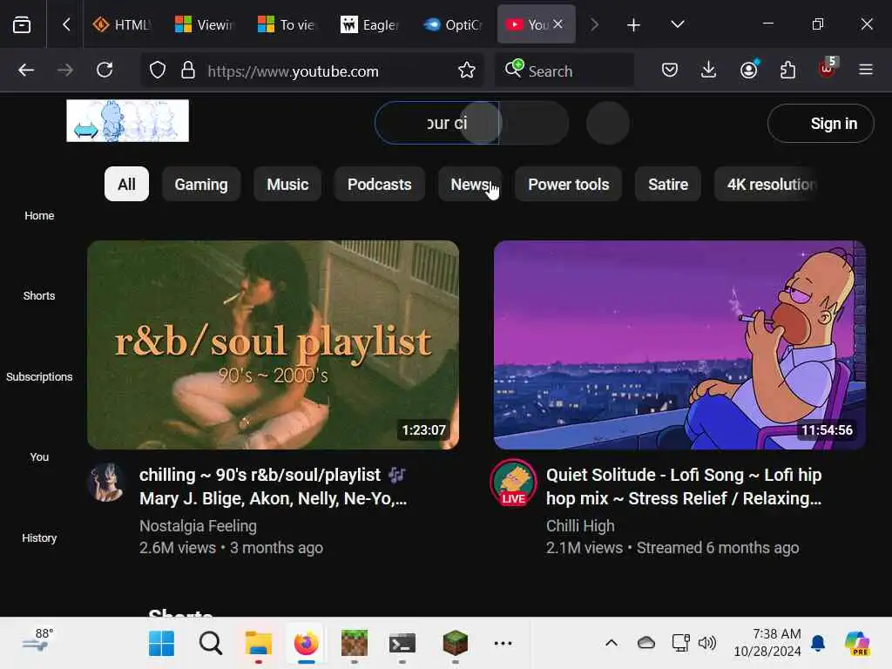
Task: Open Windows Start menu
Action: 161,644
